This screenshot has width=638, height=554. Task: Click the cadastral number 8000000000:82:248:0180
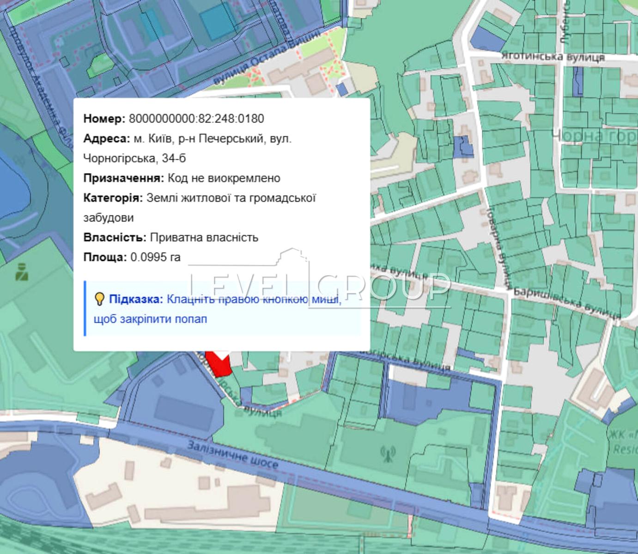[196, 119]
